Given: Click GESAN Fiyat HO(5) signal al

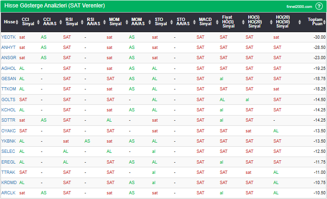Looking at the screenshot, I should 221,79.
